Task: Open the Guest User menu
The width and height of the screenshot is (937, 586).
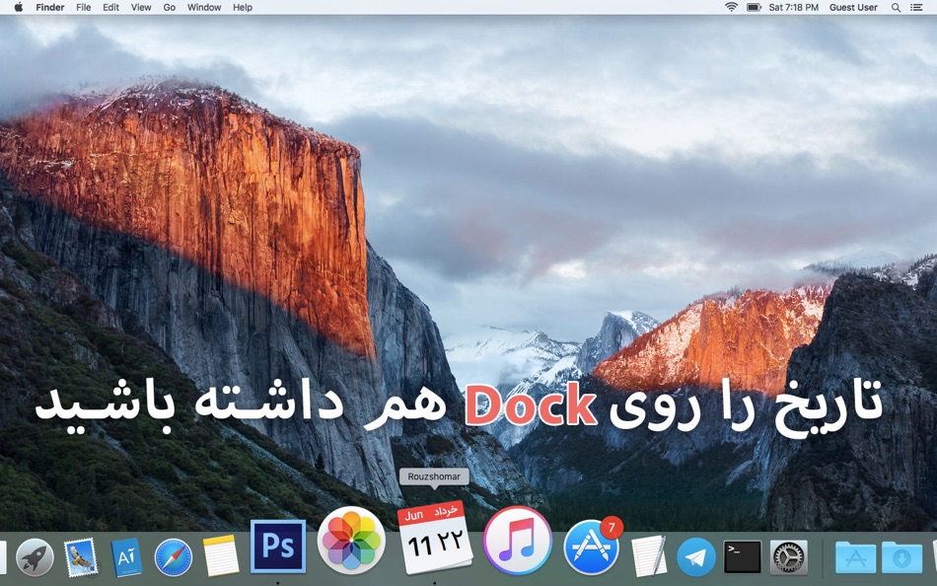Action: (x=853, y=7)
